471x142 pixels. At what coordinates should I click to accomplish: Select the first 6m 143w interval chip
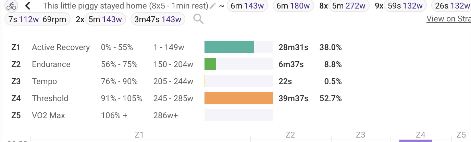pyautogui.click(x=247, y=6)
